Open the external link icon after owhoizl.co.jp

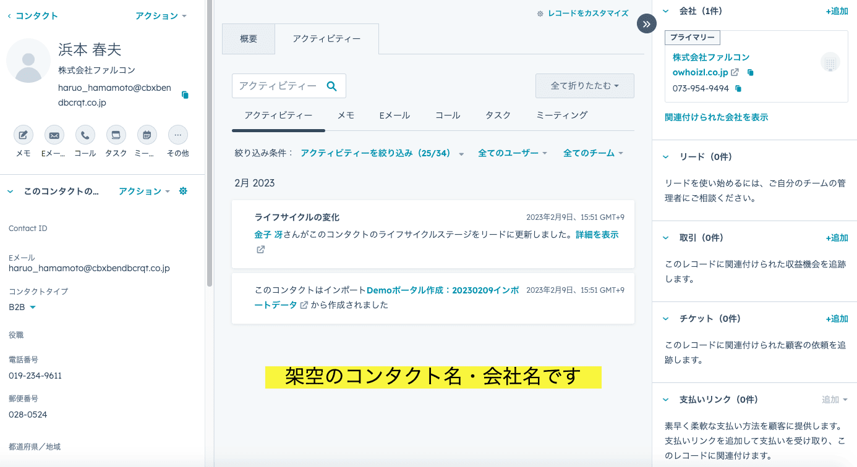click(735, 72)
